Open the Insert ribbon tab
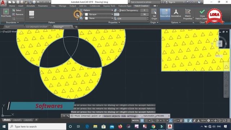The width and height of the screenshot is (231, 130). (21, 6)
